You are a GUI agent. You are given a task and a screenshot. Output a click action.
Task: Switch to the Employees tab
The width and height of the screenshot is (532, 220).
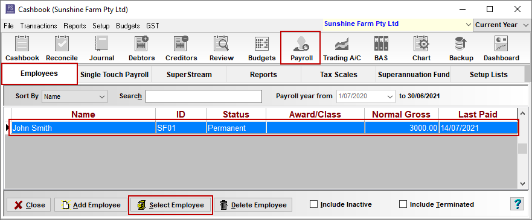click(39, 74)
